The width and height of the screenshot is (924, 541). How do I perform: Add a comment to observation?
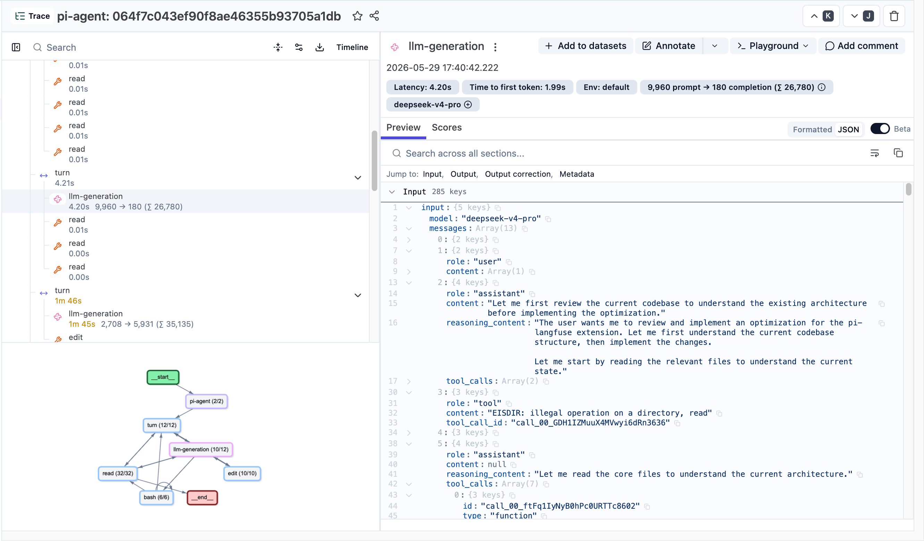pos(861,46)
